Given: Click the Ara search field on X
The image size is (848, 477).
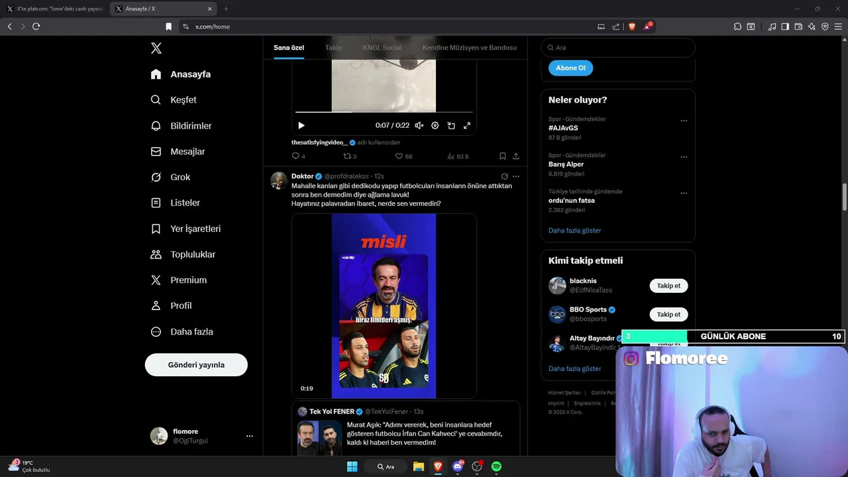Looking at the screenshot, I should (618, 48).
